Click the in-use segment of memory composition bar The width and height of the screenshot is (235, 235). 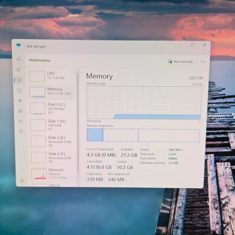pyautogui.click(x=94, y=135)
